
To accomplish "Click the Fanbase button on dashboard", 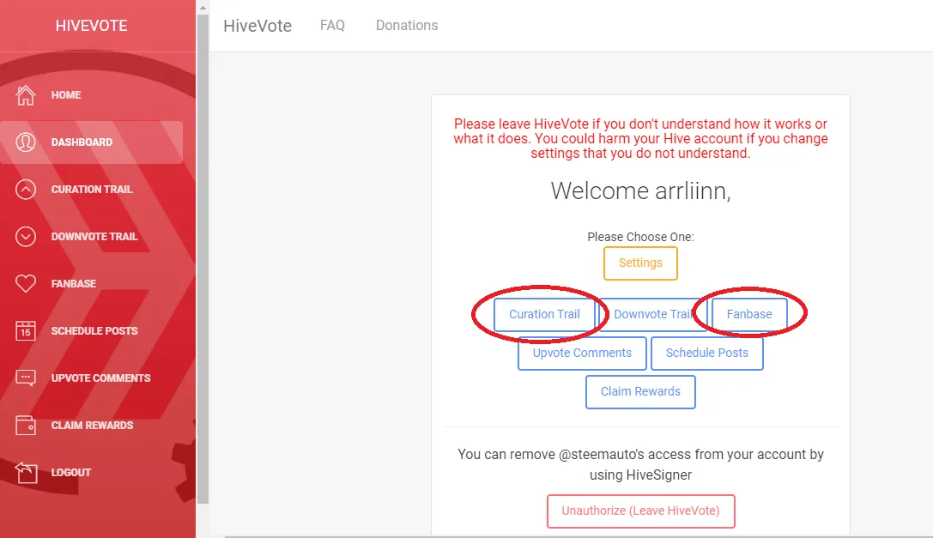I will (749, 314).
